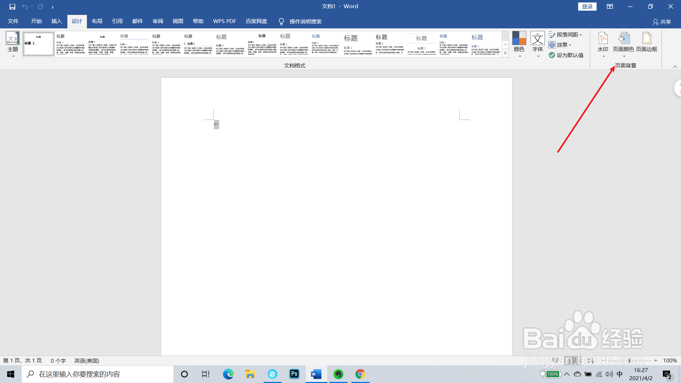
Task: Open Google Chrome from the taskbar
Action: point(360,374)
